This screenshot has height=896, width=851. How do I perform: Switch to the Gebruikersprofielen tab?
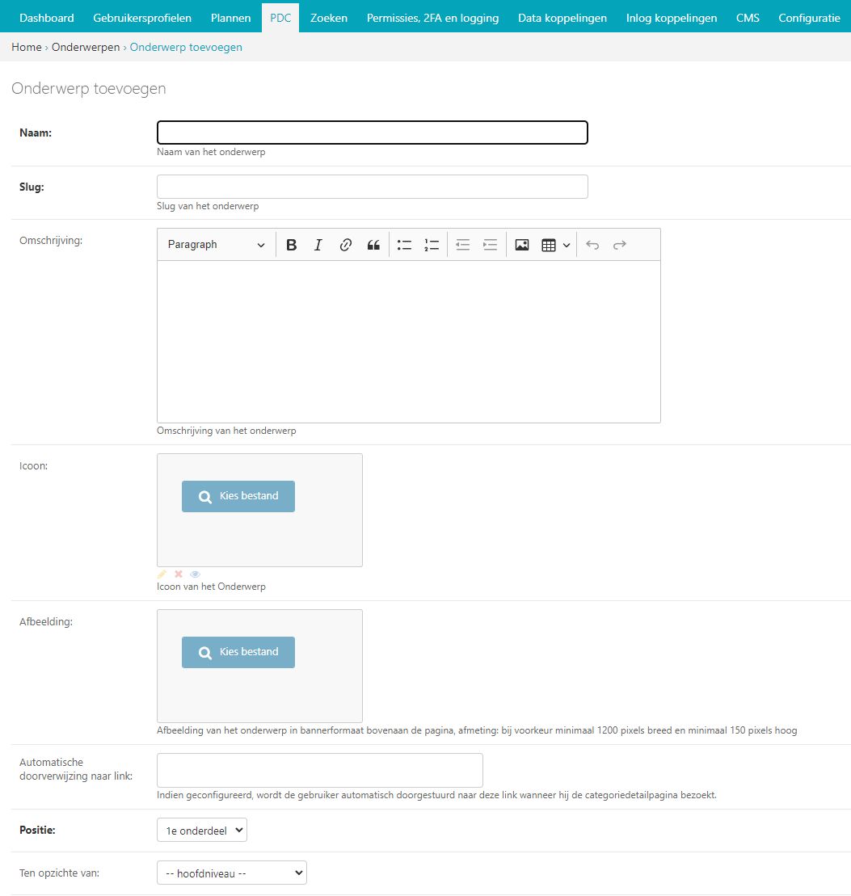pyautogui.click(x=142, y=18)
